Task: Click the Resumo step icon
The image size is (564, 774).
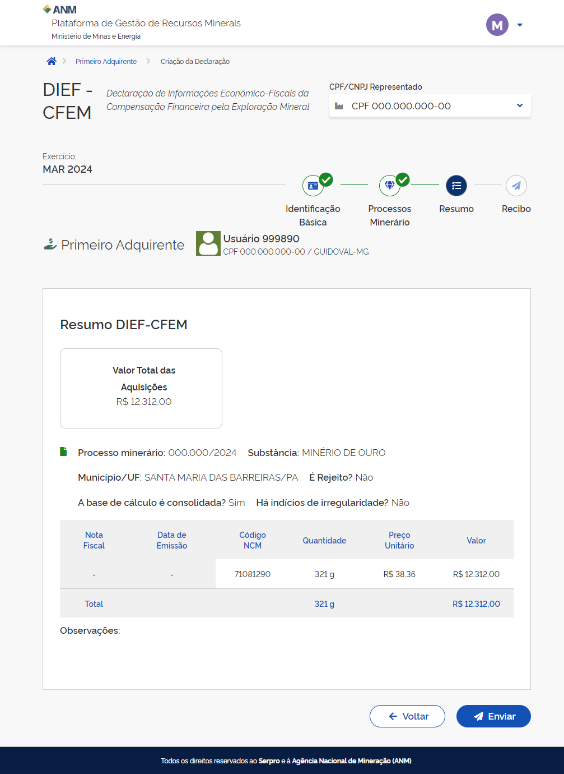Action: (456, 186)
